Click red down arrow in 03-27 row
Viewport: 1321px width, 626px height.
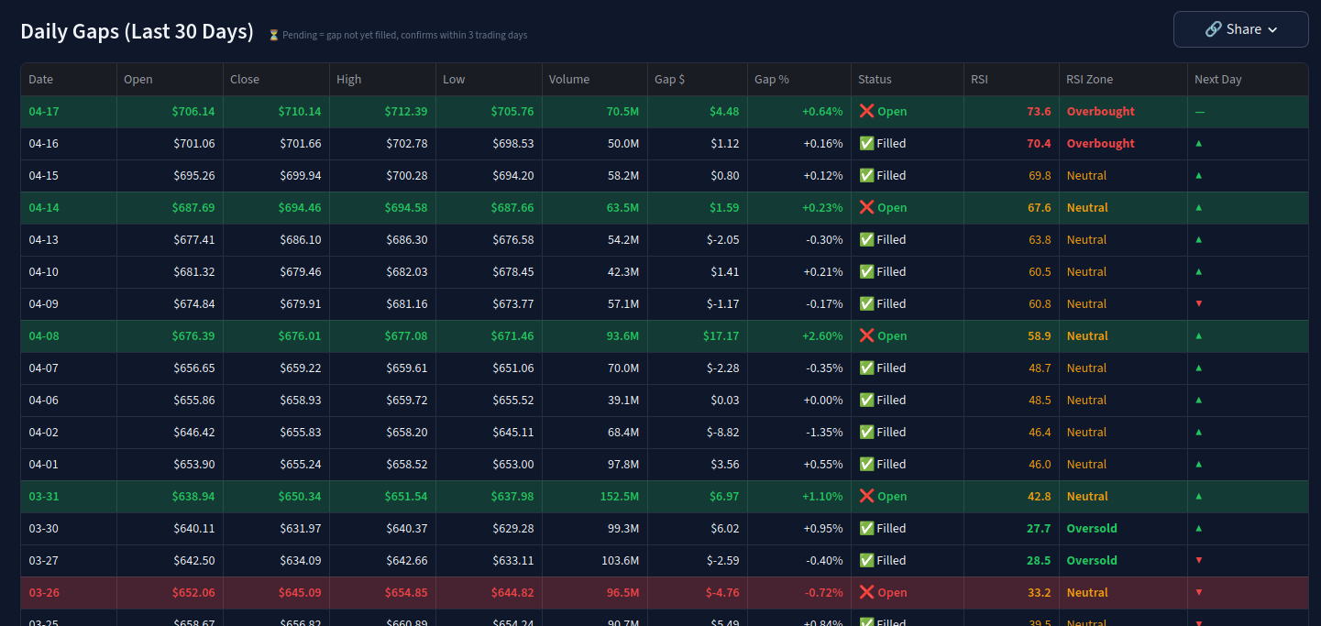pos(1198,560)
